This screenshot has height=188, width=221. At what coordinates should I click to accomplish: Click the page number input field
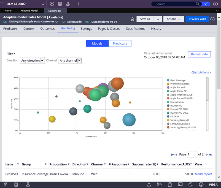point(192,154)
